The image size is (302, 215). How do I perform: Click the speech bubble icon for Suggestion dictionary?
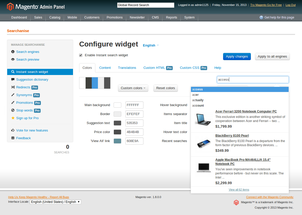pos(13,79)
